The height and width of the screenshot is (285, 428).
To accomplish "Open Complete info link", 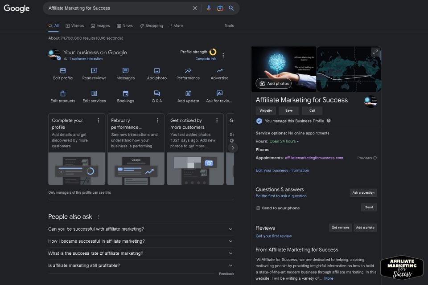I will pos(206,59).
